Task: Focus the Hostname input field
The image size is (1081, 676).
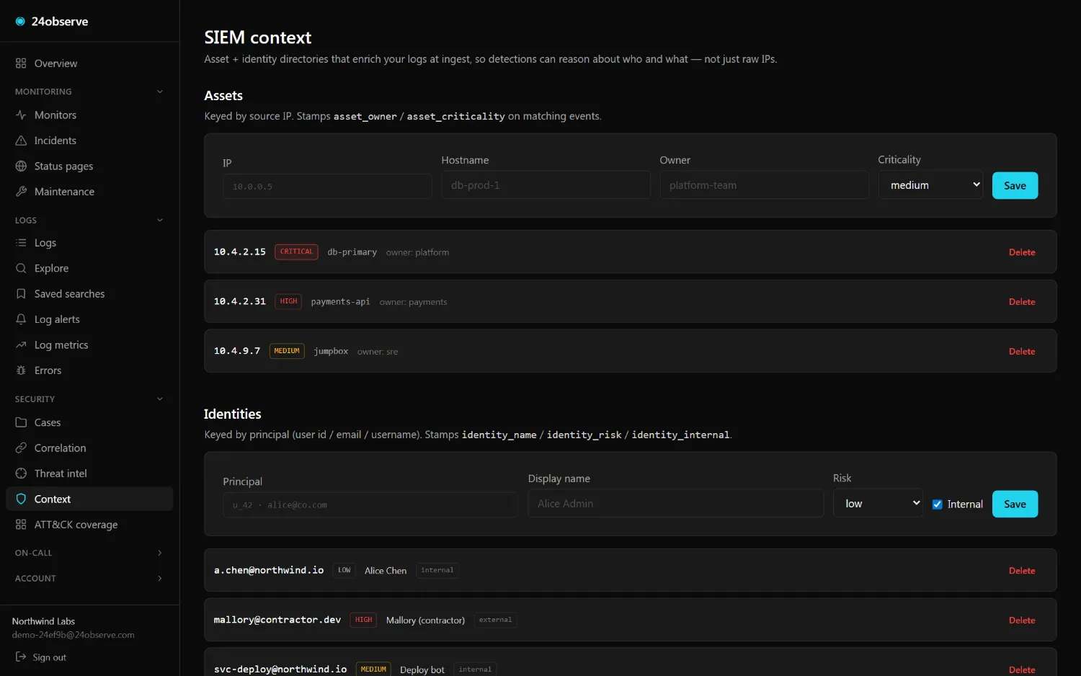Action: 546,185
